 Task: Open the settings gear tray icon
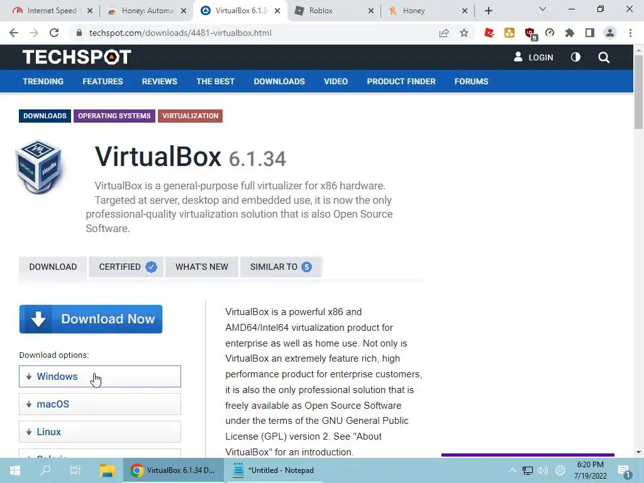(x=560, y=470)
